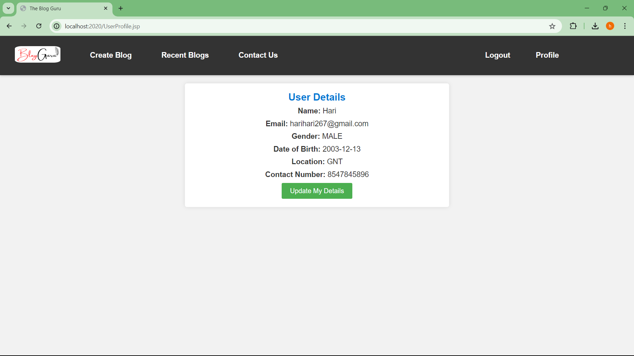
Task: Focus the address bar URL field
Action: click(x=304, y=26)
